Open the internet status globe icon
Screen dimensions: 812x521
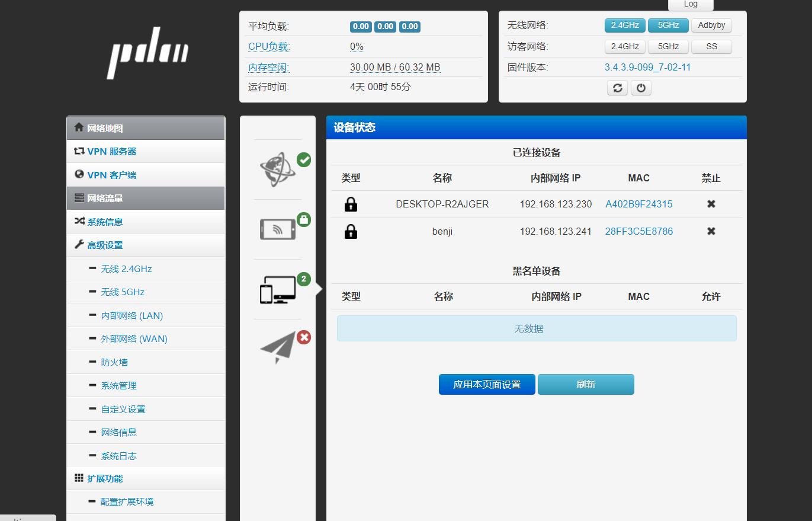(x=278, y=170)
